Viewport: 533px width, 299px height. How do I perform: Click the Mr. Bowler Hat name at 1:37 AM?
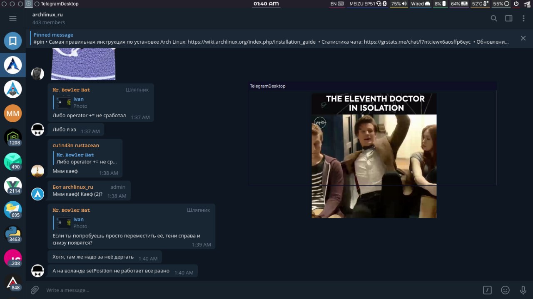(71, 90)
